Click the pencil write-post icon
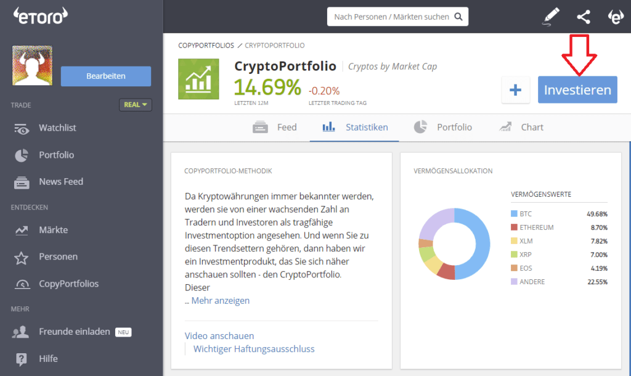Viewport: 631px width, 376px height. 550,17
